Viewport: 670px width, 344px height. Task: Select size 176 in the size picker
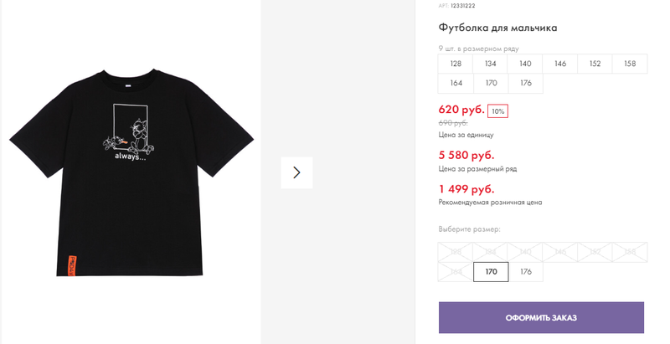[526, 271]
